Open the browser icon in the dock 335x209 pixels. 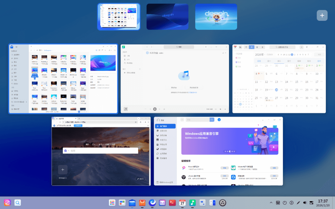152,202
